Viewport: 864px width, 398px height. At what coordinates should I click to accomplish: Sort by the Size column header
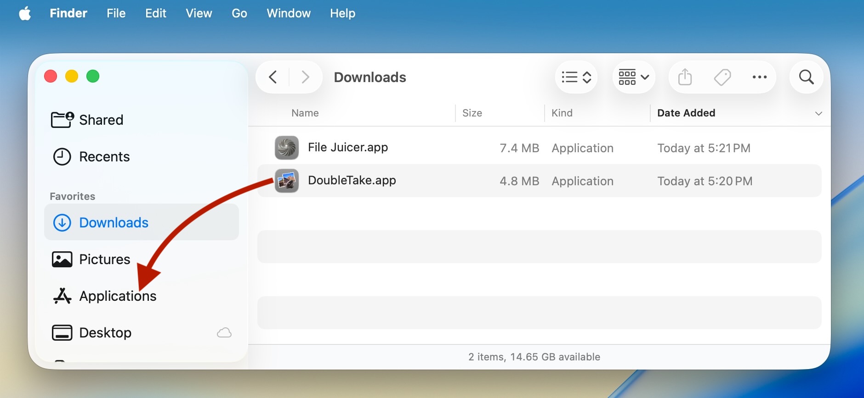(x=472, y=113)
